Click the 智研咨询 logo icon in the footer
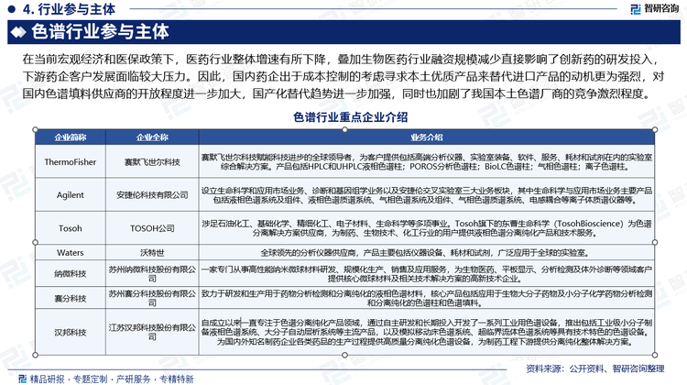The height and width of the screenshot is (385, 687). click(x=22, y=379)
